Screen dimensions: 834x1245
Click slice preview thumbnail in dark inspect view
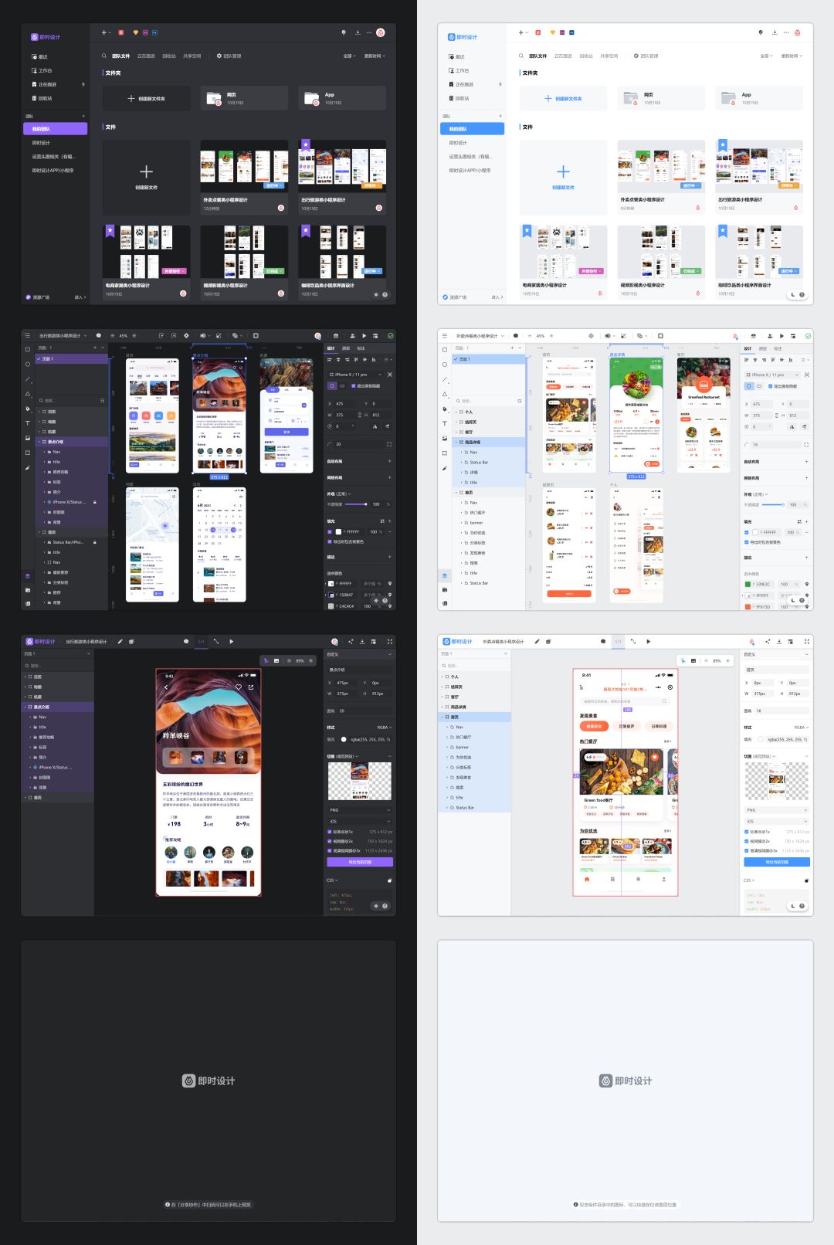click(360, 781)
